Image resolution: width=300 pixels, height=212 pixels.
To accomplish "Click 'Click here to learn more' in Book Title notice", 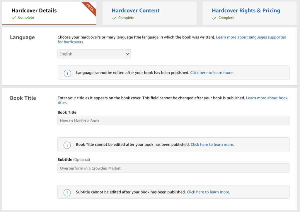I will coord(212,144).
